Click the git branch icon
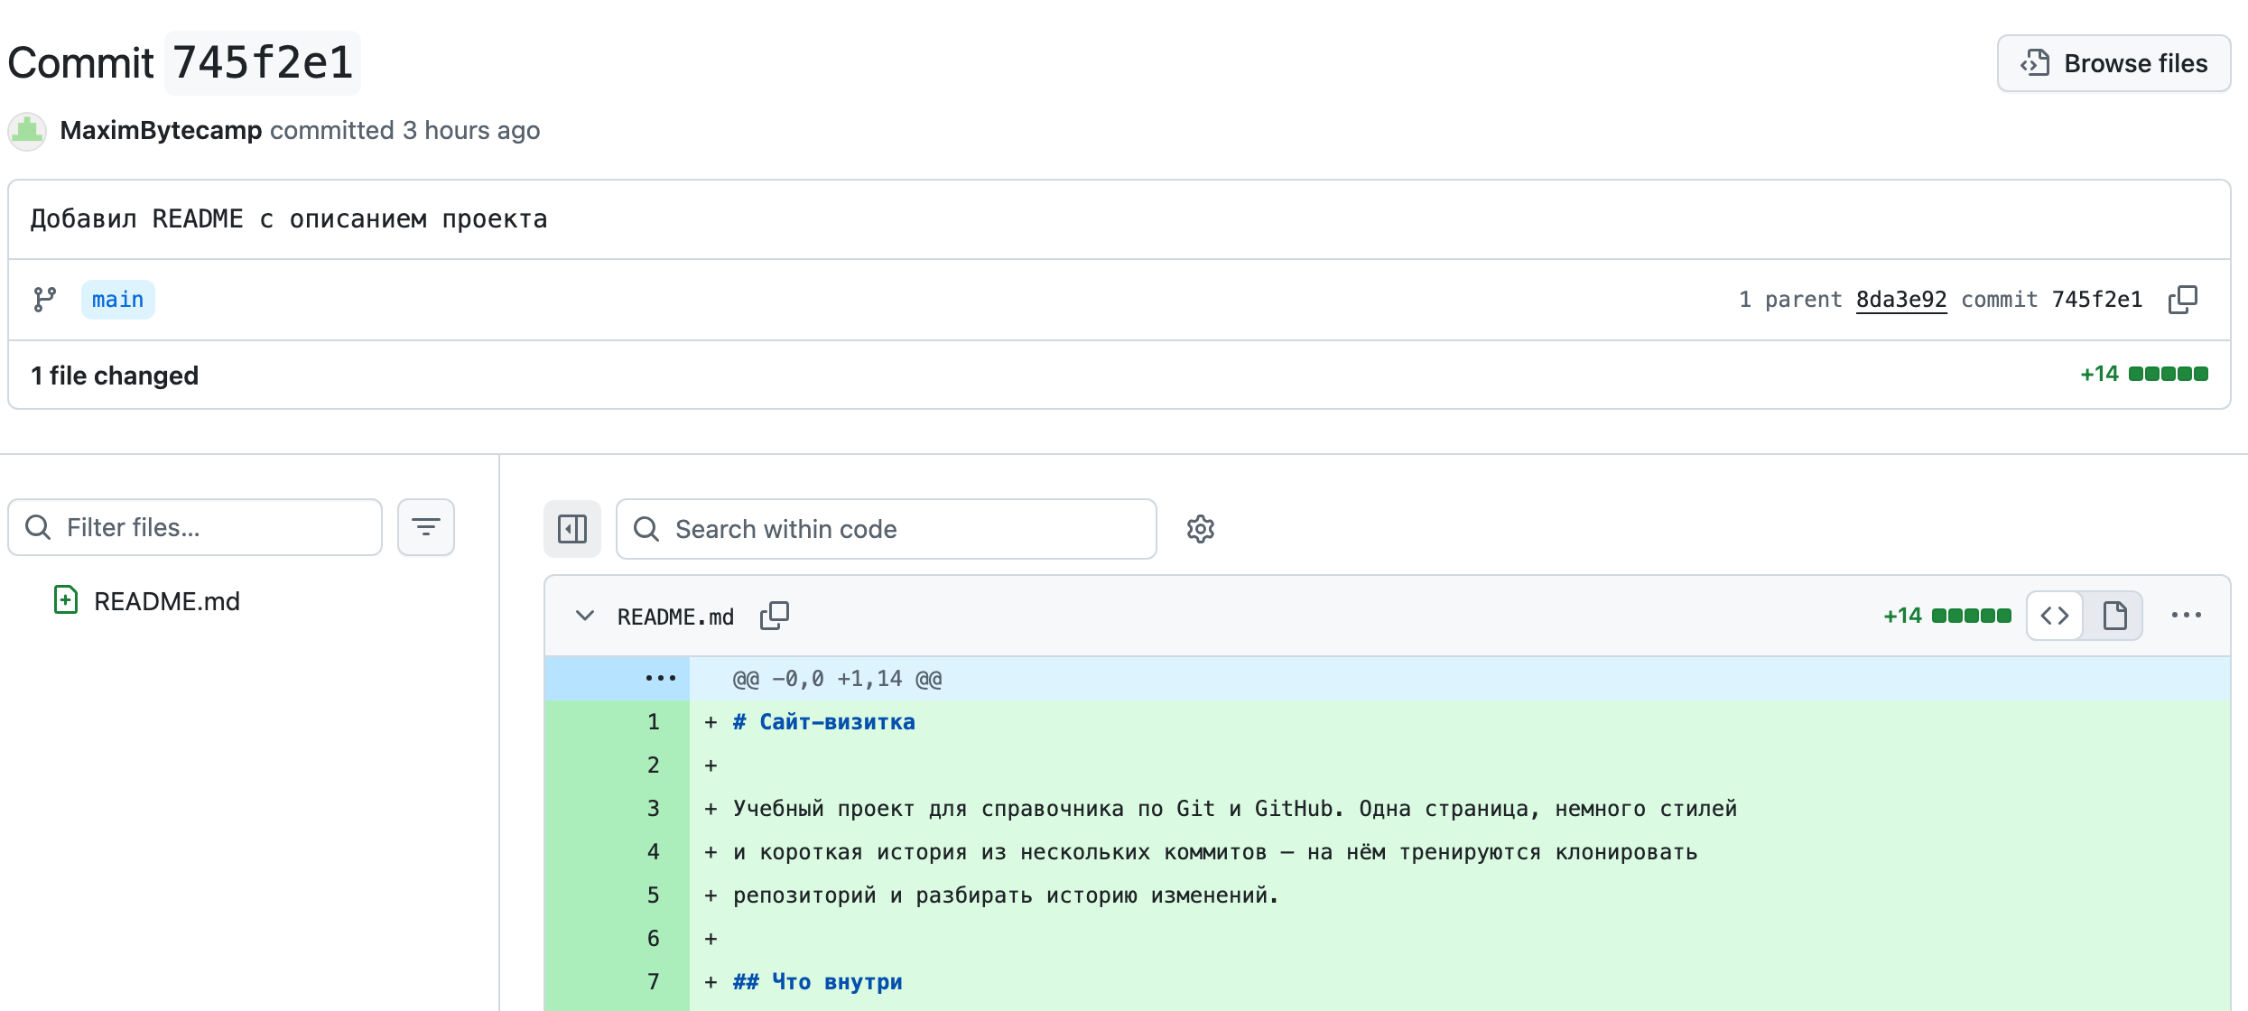Screen dimensions: 2248x1011 [44, 300]
